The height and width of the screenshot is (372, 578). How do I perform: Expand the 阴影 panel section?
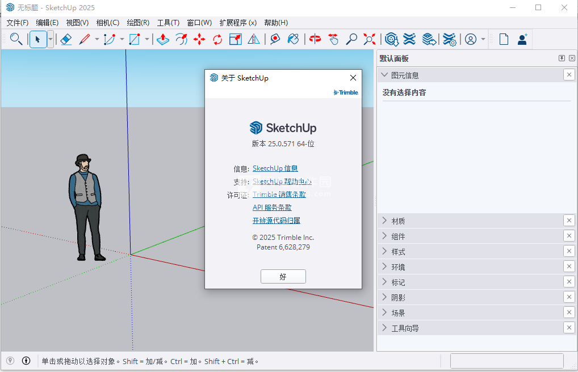(x=384, y=297)
